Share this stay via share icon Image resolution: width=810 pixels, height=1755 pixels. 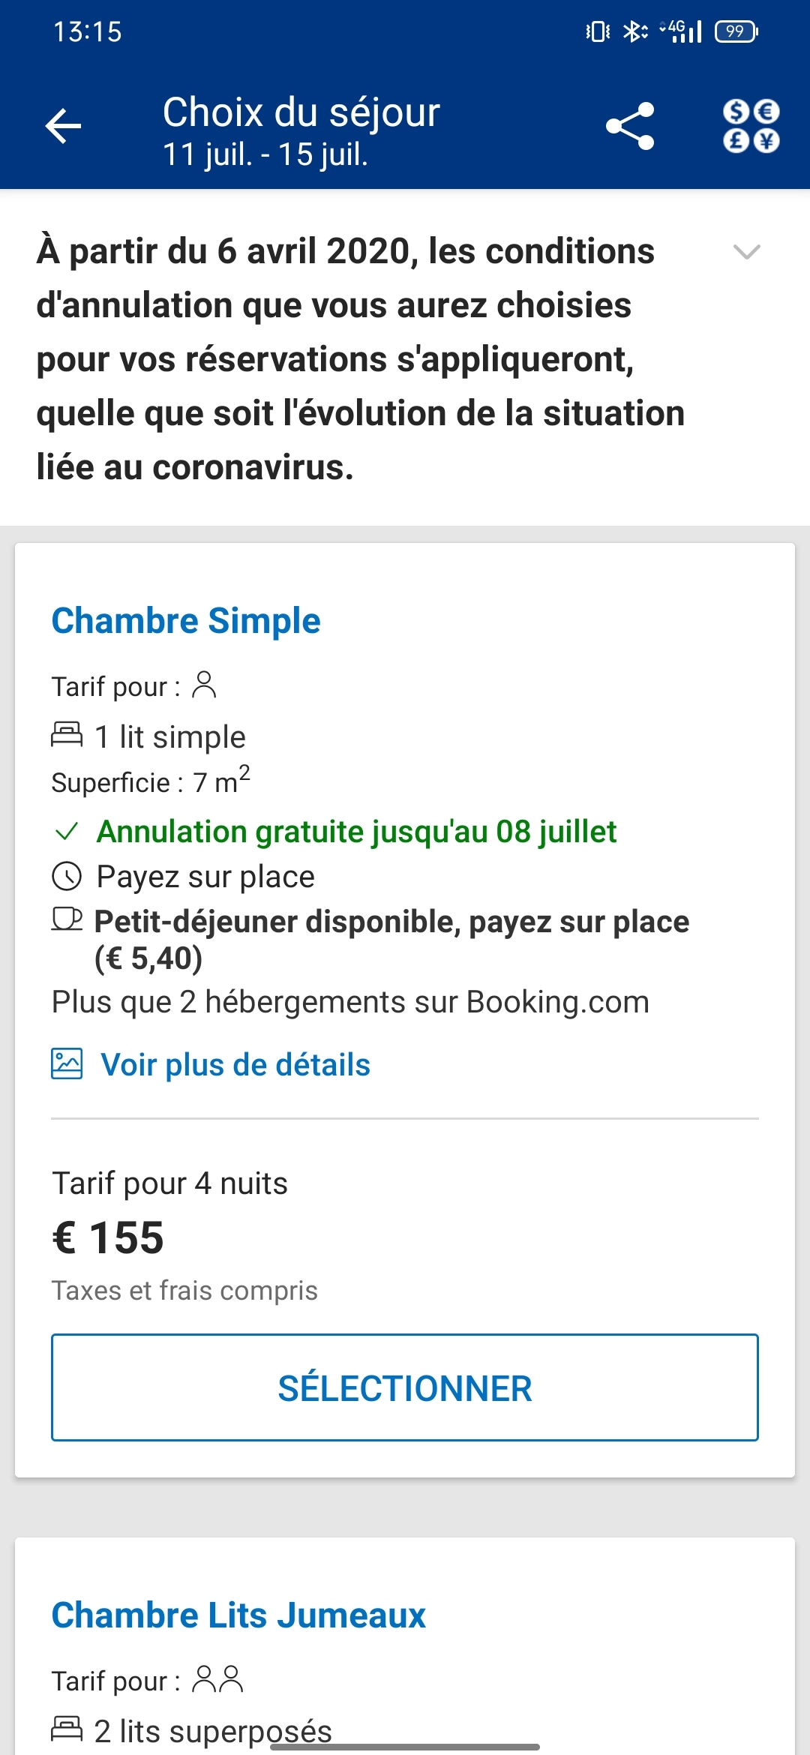pos(630,126)
